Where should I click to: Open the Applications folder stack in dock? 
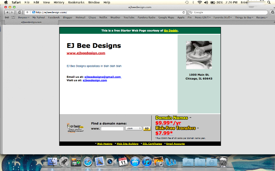click(188, 162)
